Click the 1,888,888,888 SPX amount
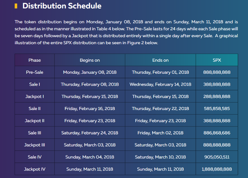 click(217, 169)
